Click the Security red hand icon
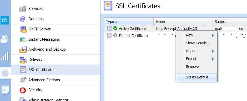Screen dimensions: 247x101 click(x=23, y=90)
